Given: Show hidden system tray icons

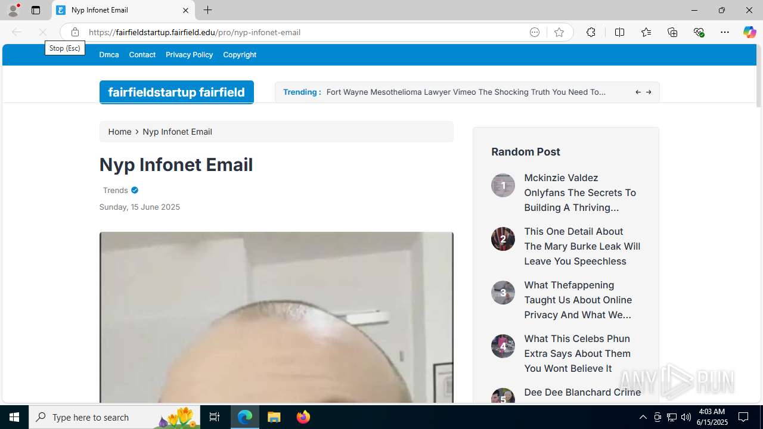Looking at the screenshot, I should pyautogui.click(x=643, y=417).
